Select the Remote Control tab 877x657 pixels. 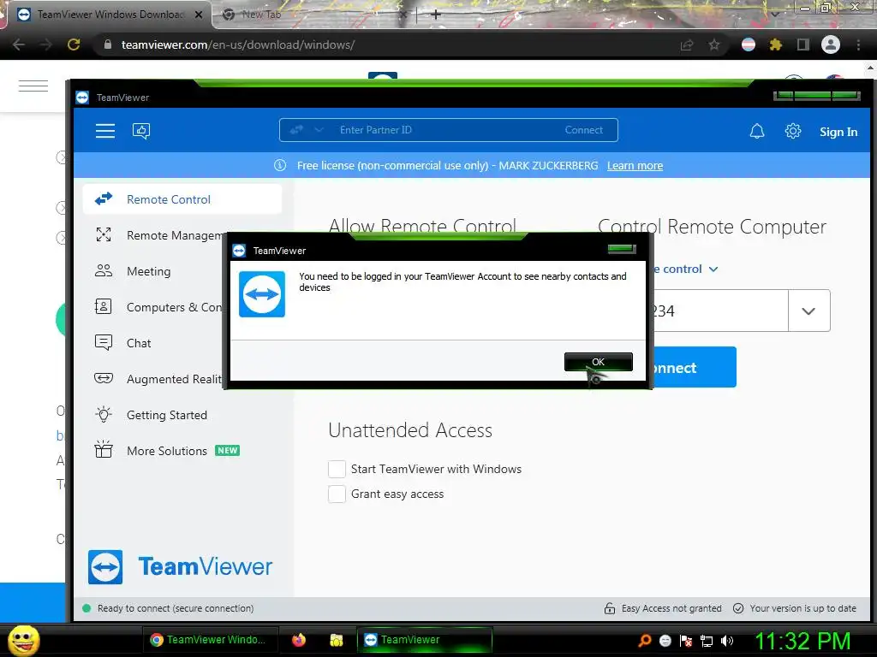(182, 198)
